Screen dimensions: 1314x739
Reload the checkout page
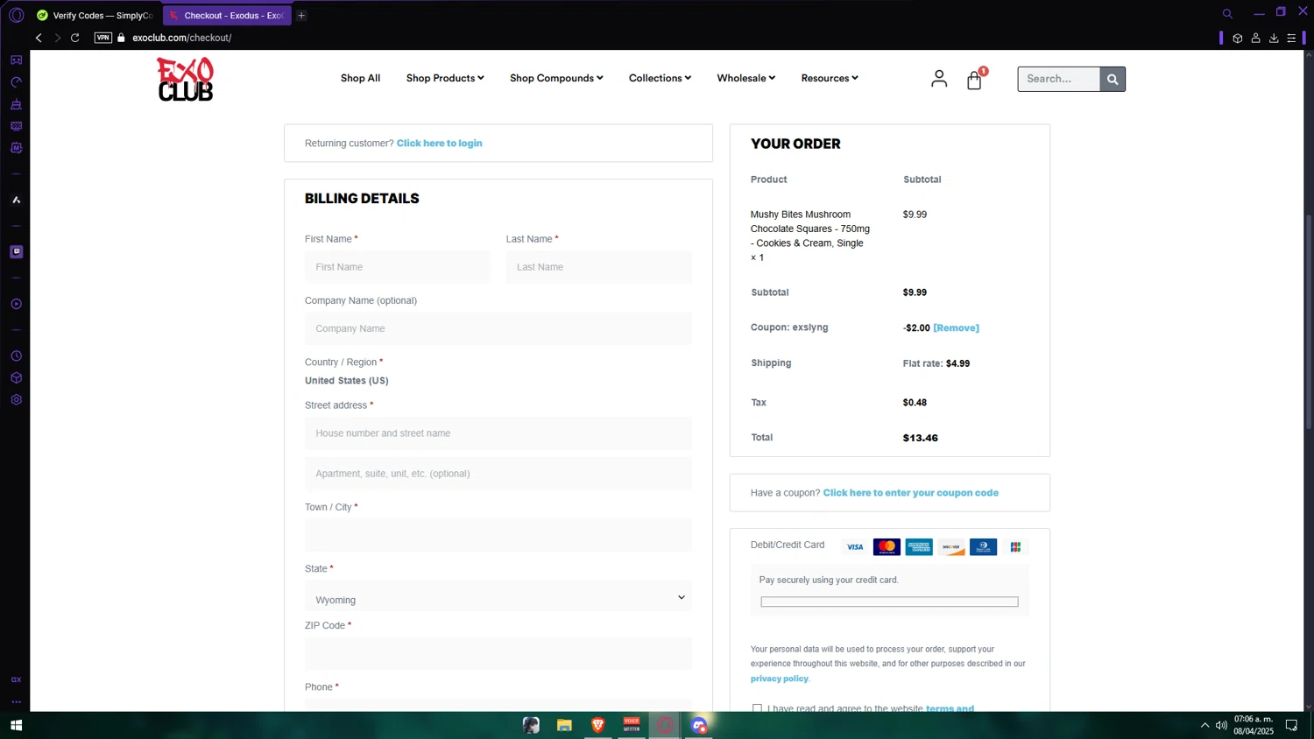[75, 38]
